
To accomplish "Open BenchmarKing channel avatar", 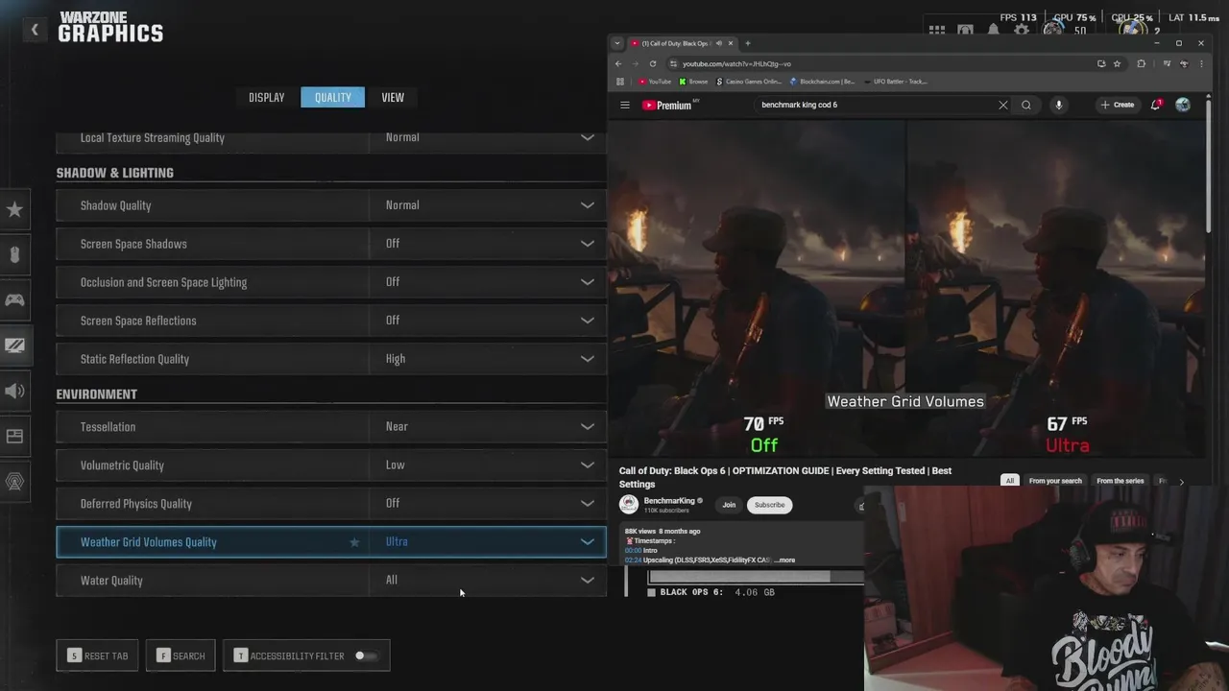I will click(x=629, y=504).
